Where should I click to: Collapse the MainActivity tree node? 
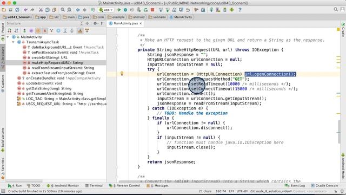[x=8, y=37]
